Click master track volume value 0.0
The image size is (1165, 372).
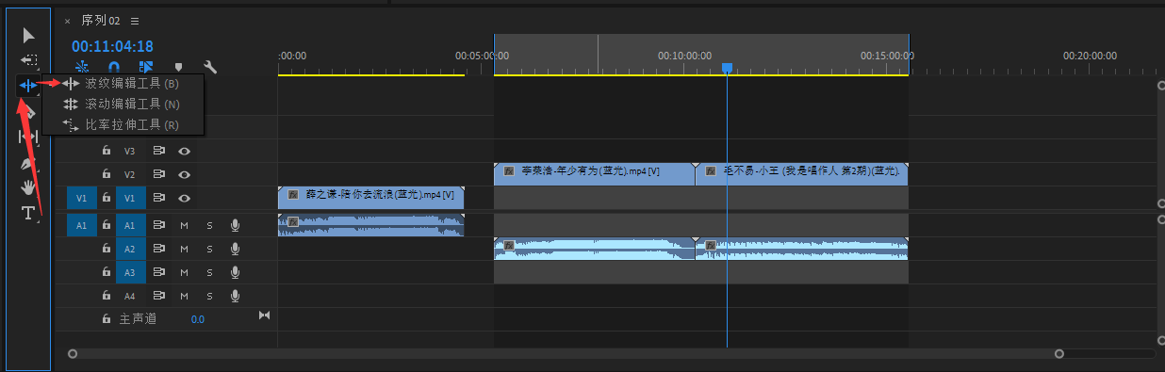(x=198, y=319)
